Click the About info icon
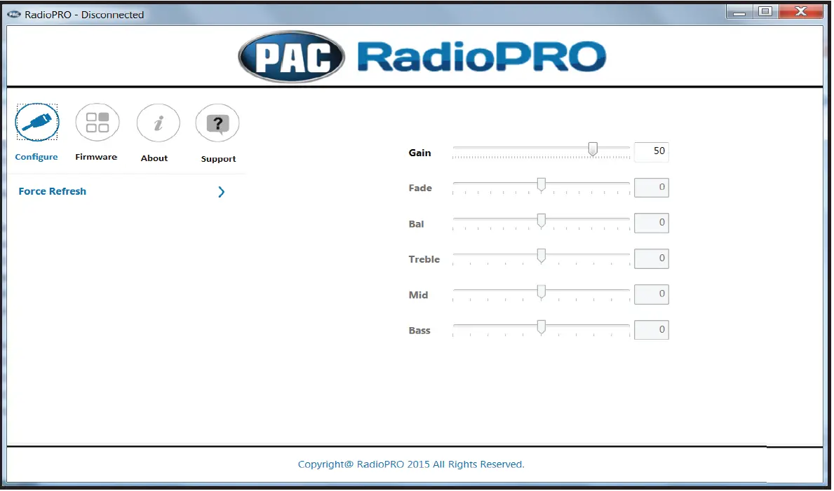Image resolution: width=834 pixels, height=491 pixels. [158, 121]
